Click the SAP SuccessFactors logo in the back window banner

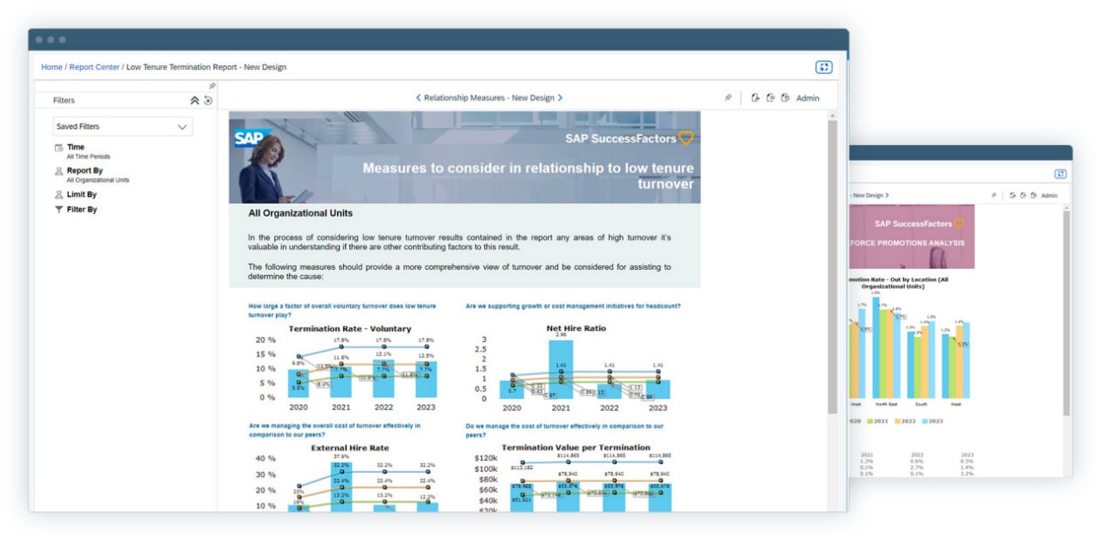point(920,223)
